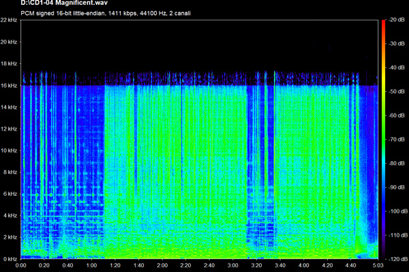Click the 4:20 time axis label
Image resolution: width=409 pixels, height=272 pixels.
click(x=327, y=265)
